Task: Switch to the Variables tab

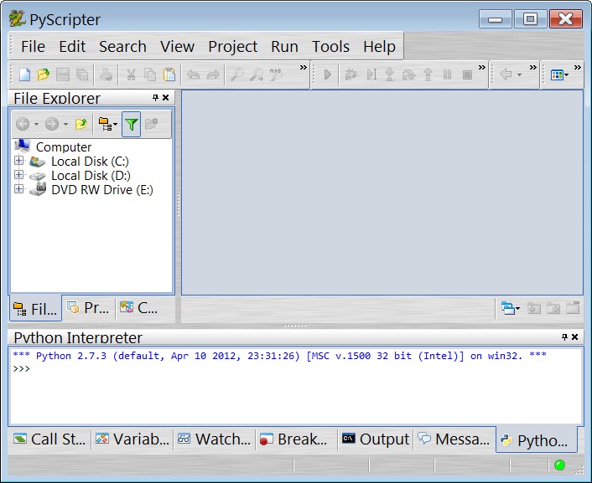Action: [132, 439]
